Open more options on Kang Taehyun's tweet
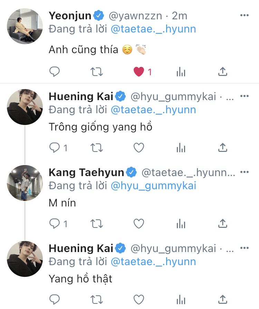 point(244,172)
